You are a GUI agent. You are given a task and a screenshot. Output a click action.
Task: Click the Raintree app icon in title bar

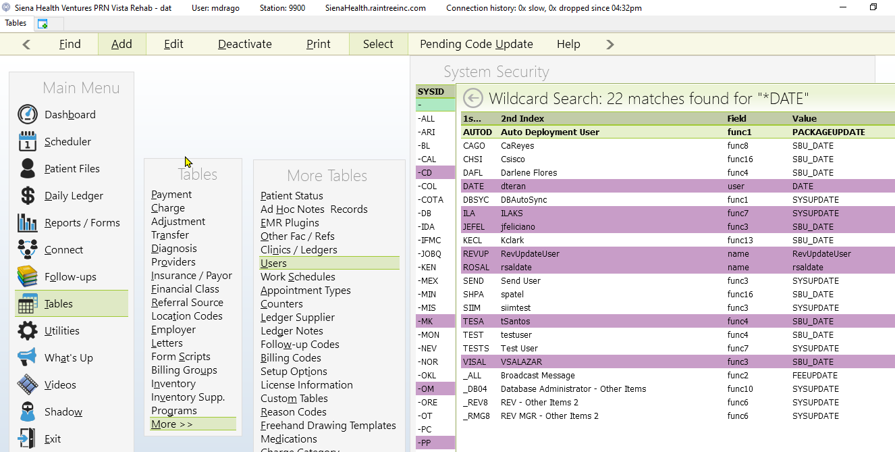[7, 7]
